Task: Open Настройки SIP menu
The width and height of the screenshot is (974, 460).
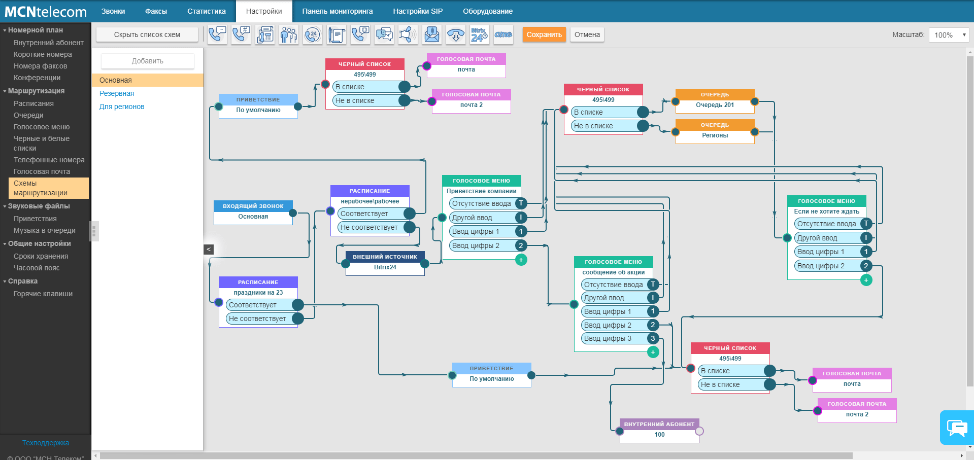Action: (x=418, y=11)
